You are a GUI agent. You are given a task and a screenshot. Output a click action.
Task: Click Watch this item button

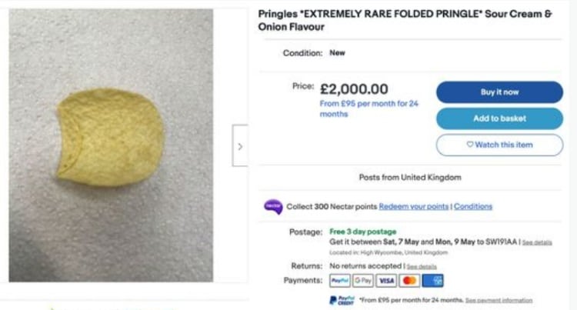[x=499, y=145]
